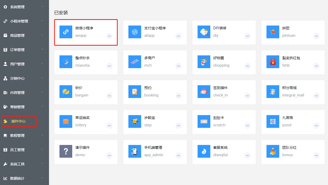Viewport: 328px width, 185px height.
Task: Select the 幸运抽奖 lottery plugin icon
Action: (x=66, y=121)
